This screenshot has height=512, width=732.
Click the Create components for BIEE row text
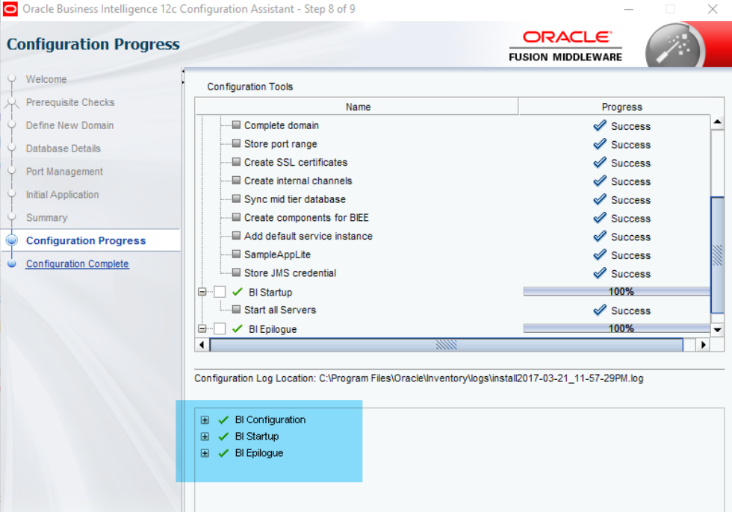pyautogui.click(x=306, y=218)
